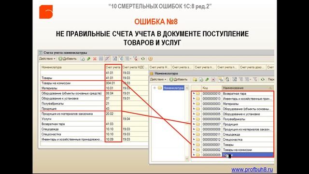309x174 pixels.
Task: Select code 0000000013 Инвентарь row
Action: 233,99
